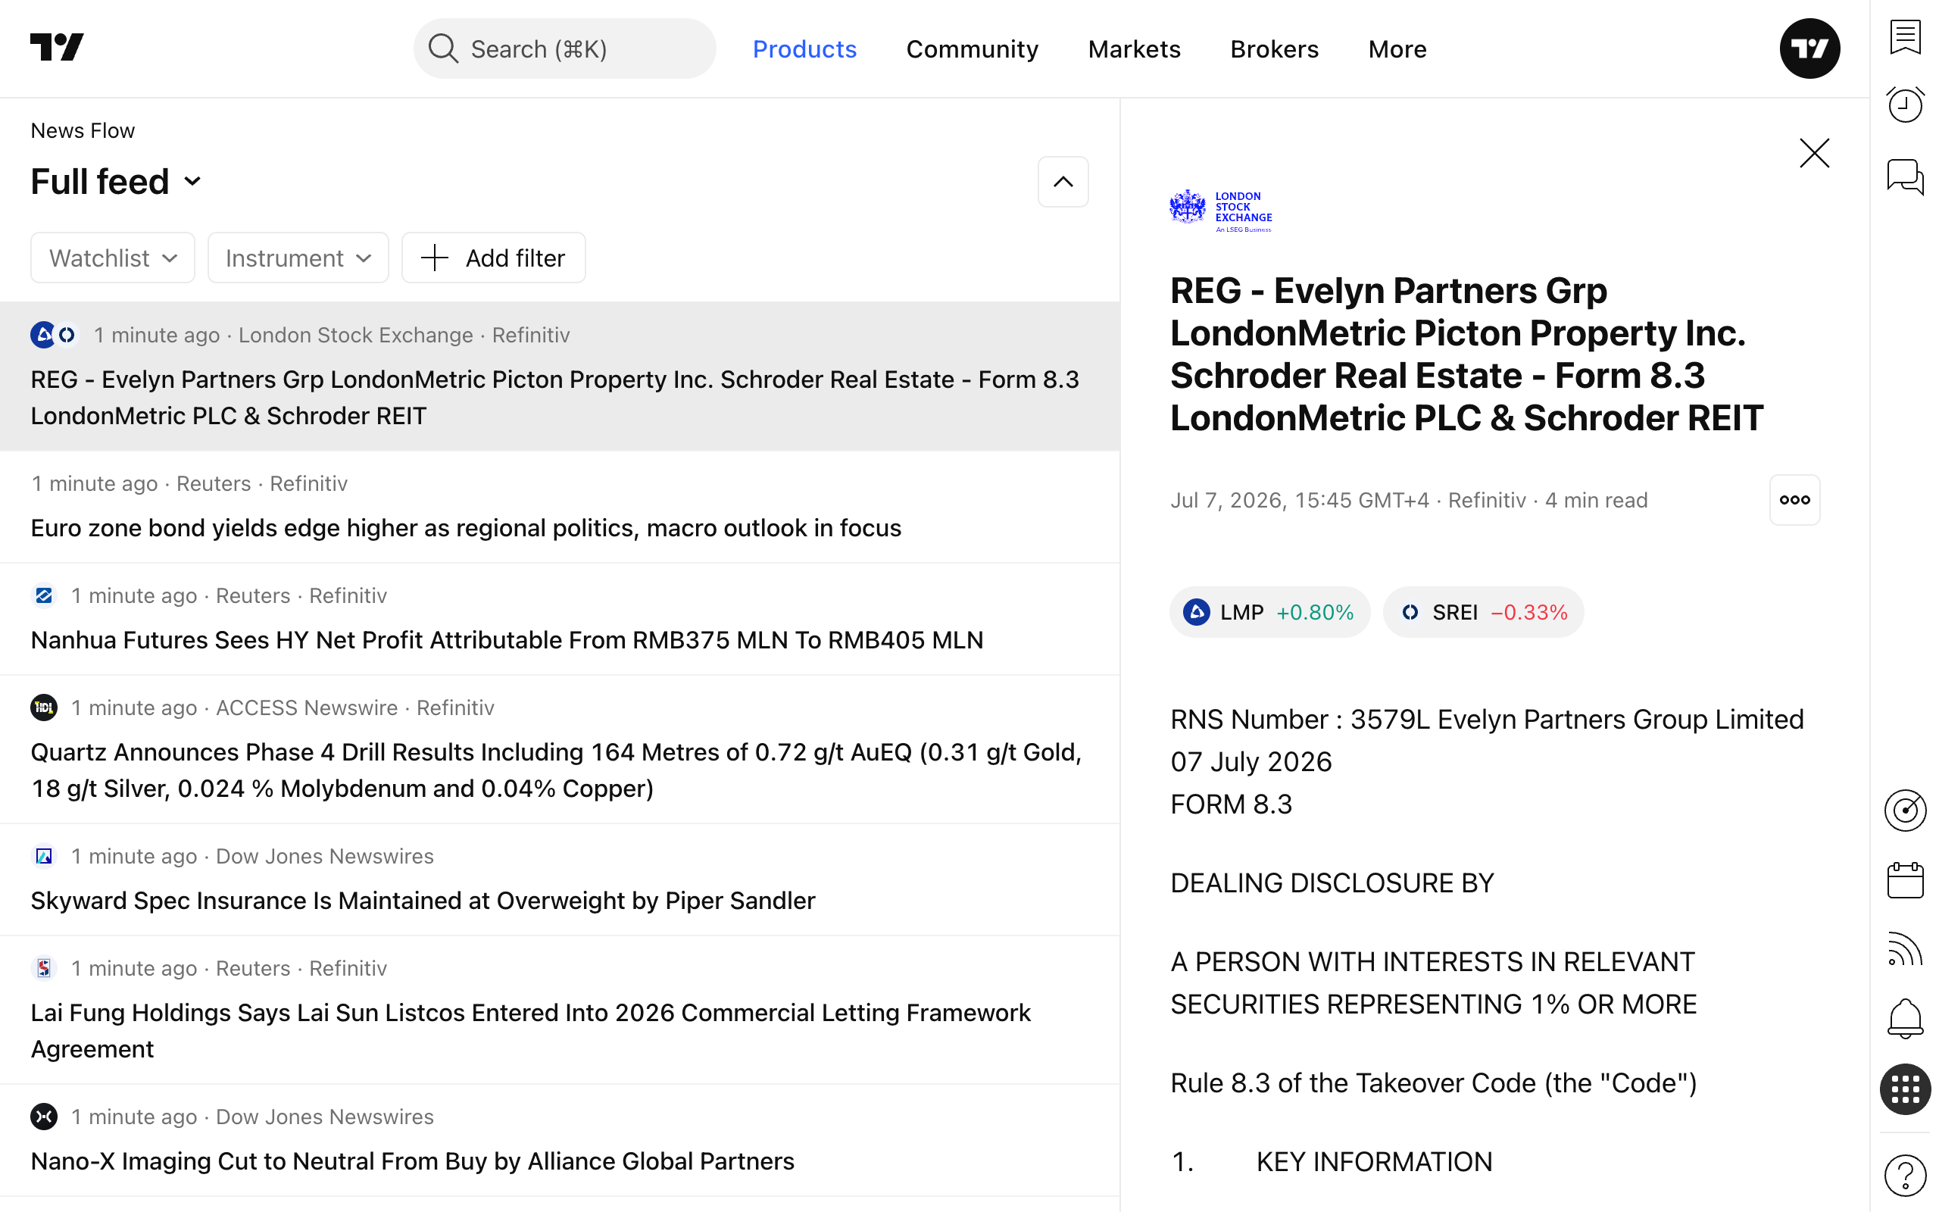This screenshot has width=1939, height=1212.
Task: Open the Screeners radar sidebar icon
Action: (x=1905, y=811)
